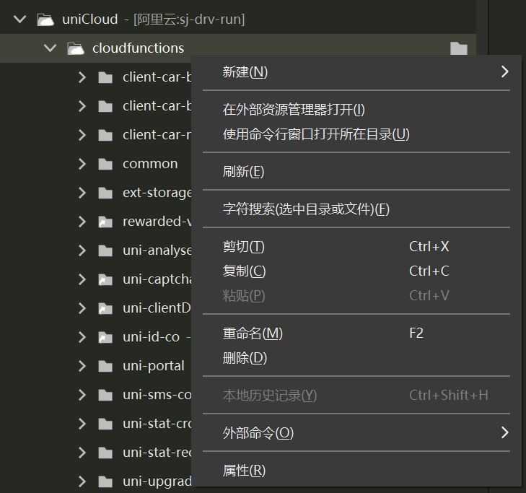Image resolution: width=526 pixels, height=493 pixels.
Task: Click the rewarded-v linked folder icon
Action: [x=105, y=222]
